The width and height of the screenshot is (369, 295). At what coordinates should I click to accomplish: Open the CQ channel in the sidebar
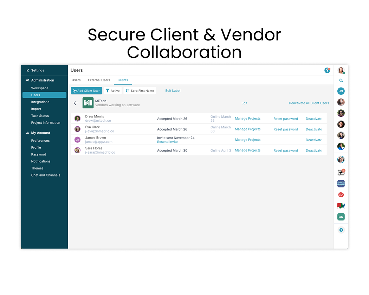point(341,217)
